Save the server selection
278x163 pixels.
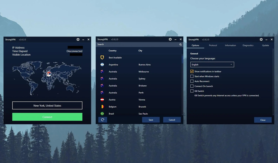click(151, 120)
